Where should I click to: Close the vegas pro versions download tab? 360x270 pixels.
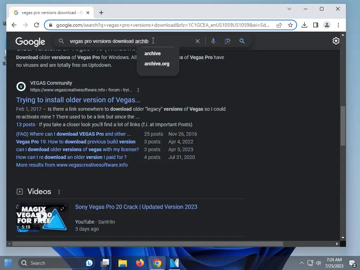point(88,13)
